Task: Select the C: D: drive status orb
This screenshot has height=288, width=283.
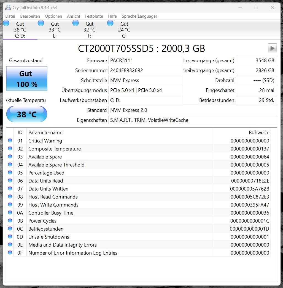Action: [6, 23]
